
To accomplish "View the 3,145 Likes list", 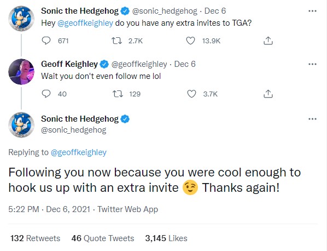I will click(166, 238).
